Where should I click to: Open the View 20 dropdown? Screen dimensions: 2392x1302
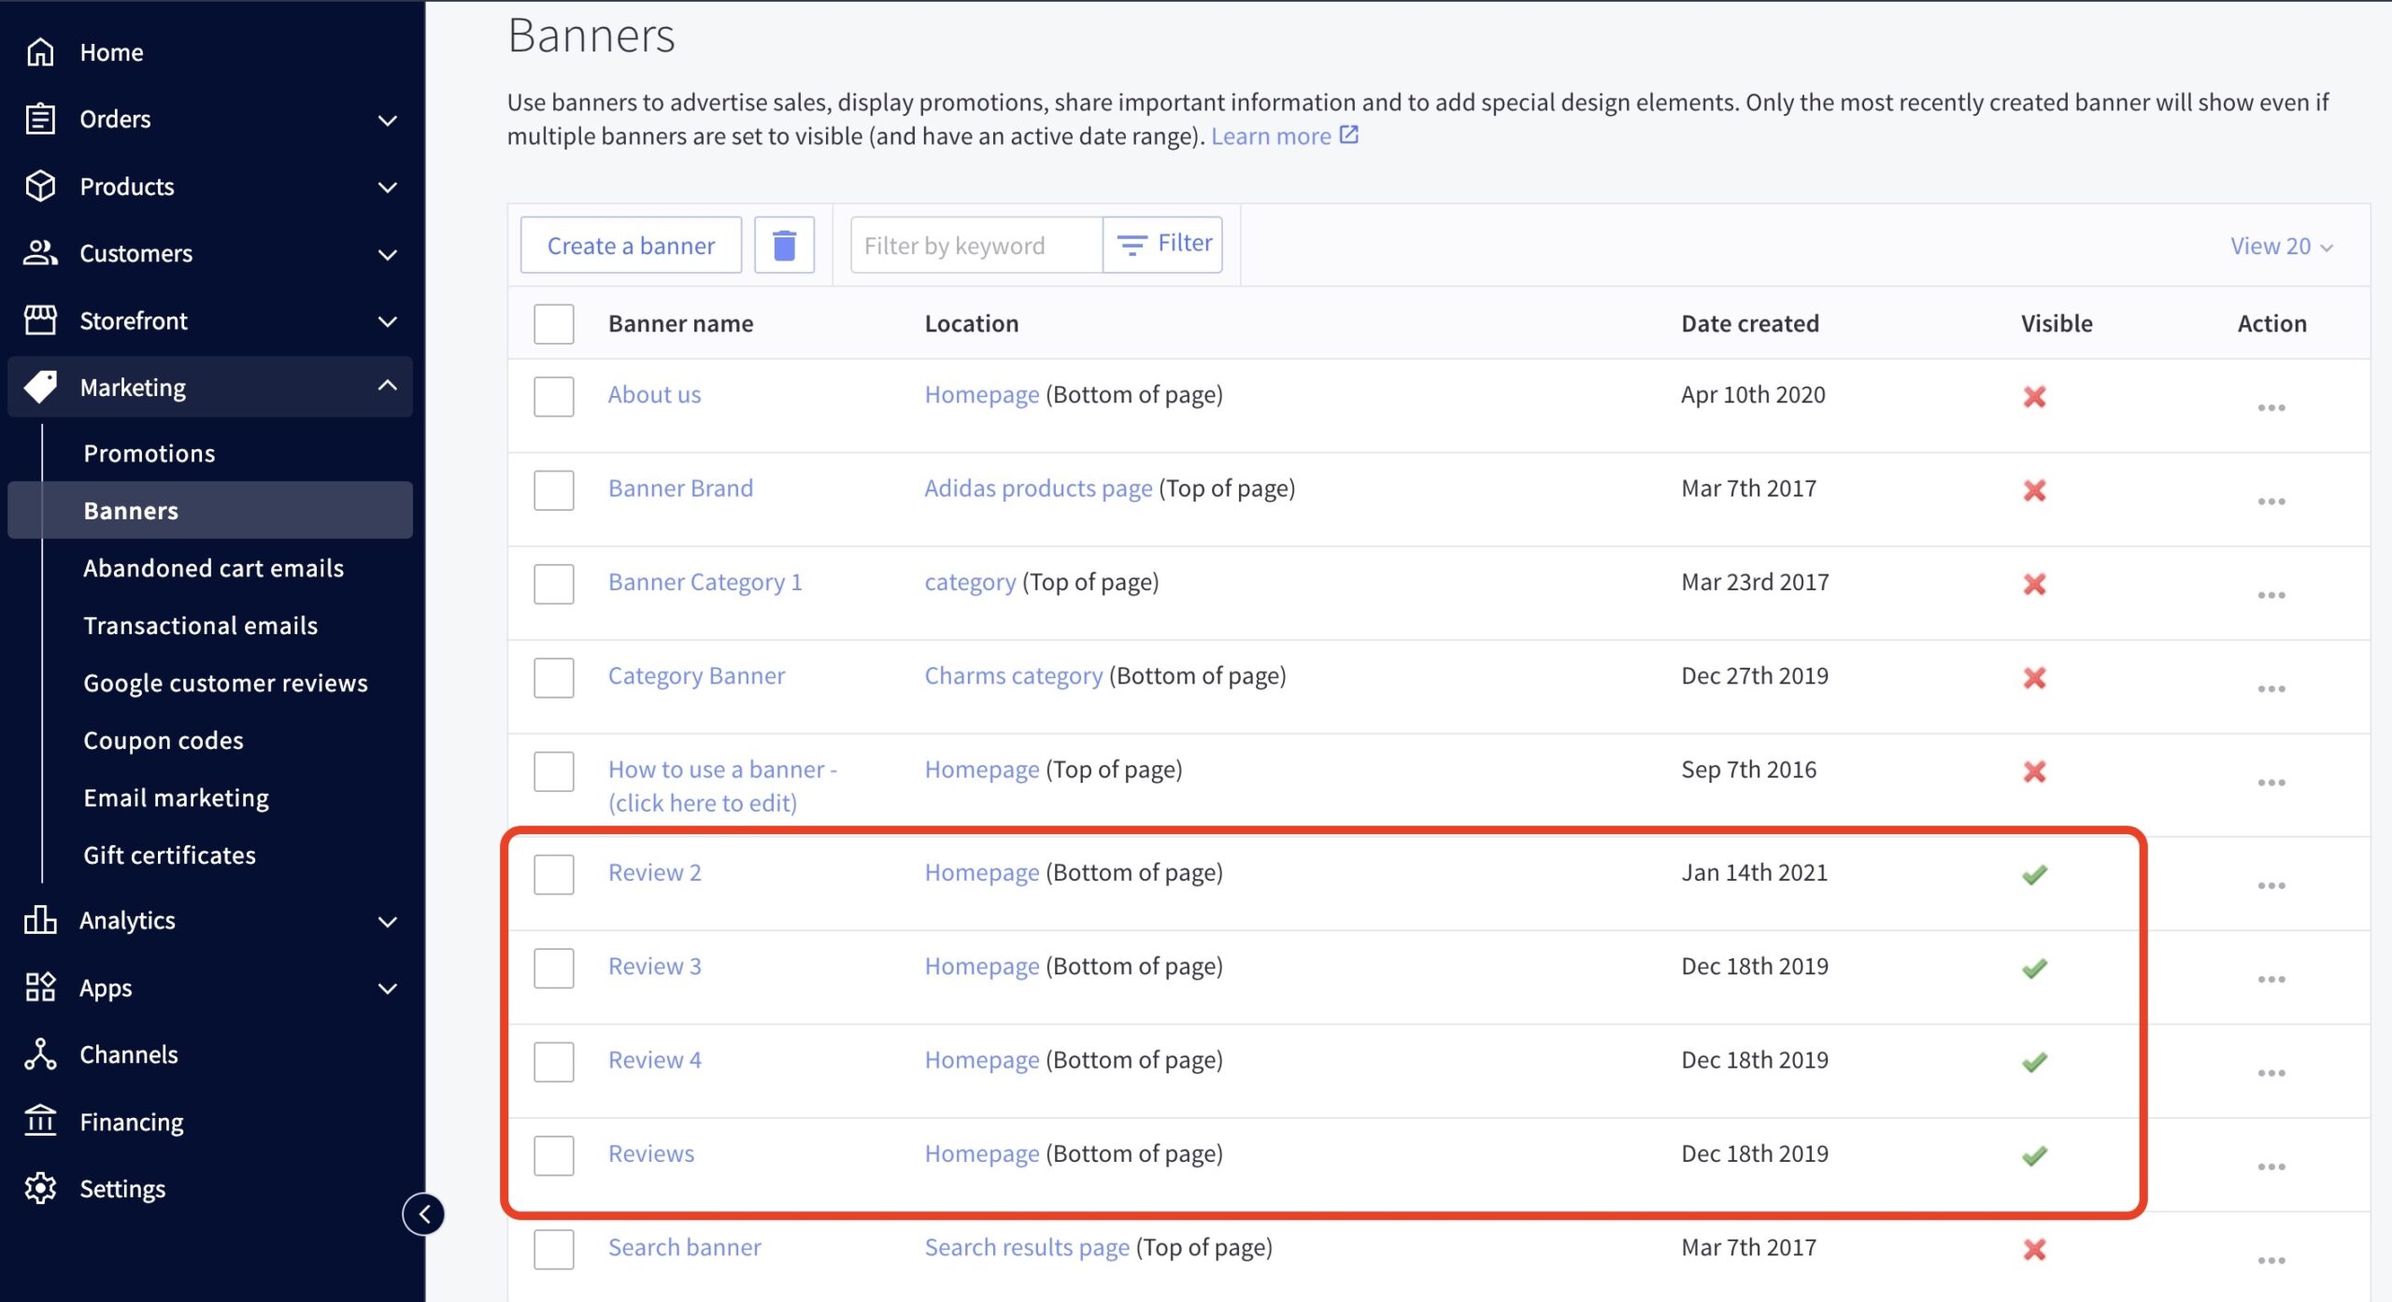point(2281,246)
